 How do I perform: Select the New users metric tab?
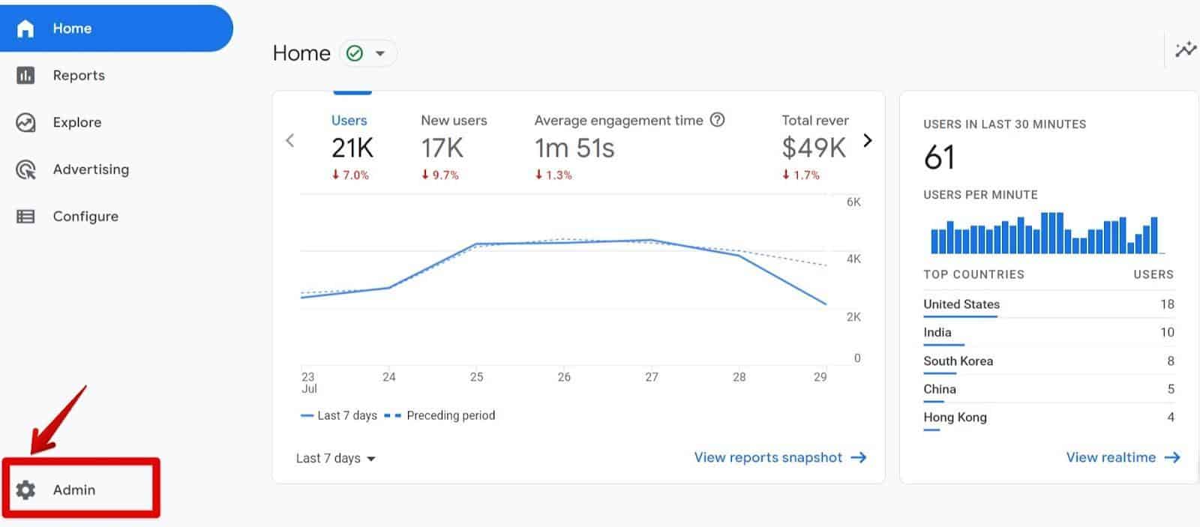coord(453,146)
